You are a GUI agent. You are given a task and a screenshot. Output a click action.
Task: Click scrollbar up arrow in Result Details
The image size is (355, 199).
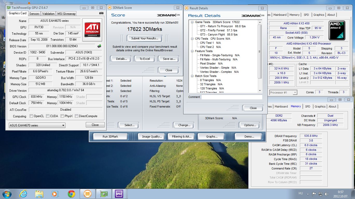[x=260, y=22]
